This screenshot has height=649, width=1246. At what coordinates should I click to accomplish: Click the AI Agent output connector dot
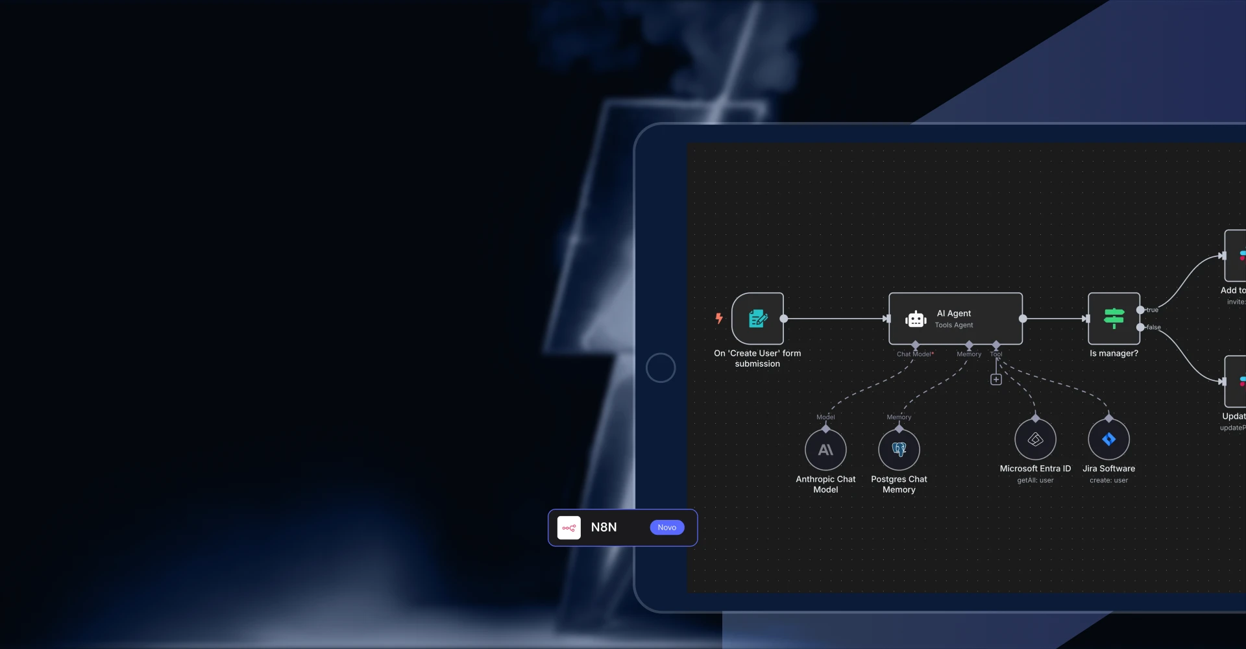(1023, 319)
